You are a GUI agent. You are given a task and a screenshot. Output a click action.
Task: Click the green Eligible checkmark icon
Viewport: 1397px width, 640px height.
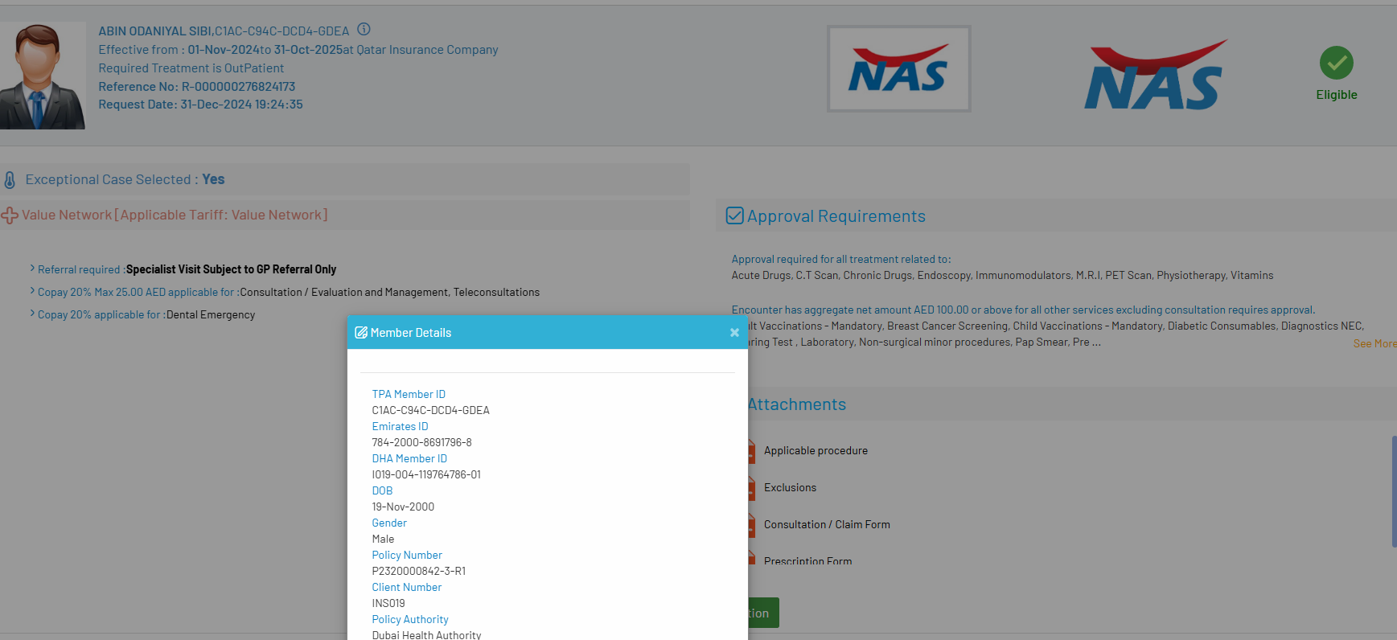coord(1336,63)
